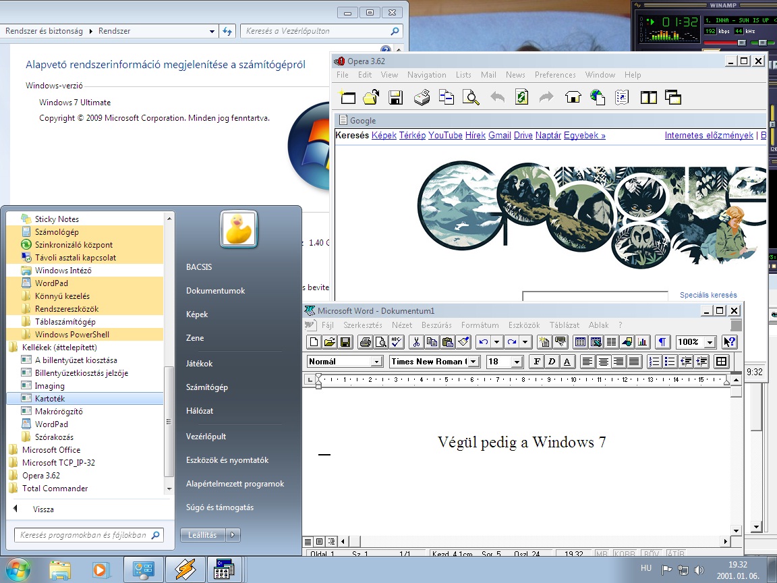This screenshot has width=777, height=583.
Task: Expand the Normál style dropdown
Action: [376, 362]
